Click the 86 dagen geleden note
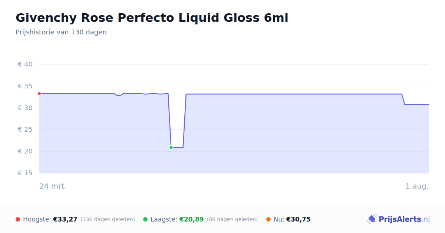Image resolution: width=445 pixels, height=233 pixels. (232, 219)
